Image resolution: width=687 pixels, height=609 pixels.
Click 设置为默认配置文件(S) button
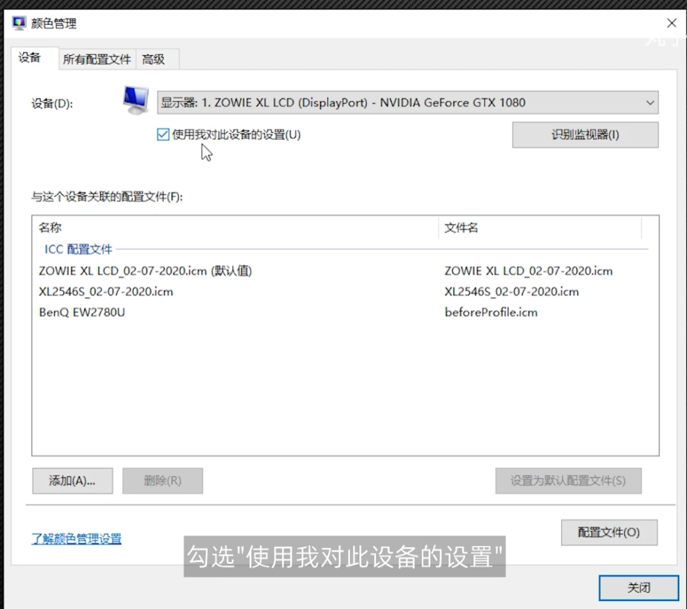[x=568, y=481]
